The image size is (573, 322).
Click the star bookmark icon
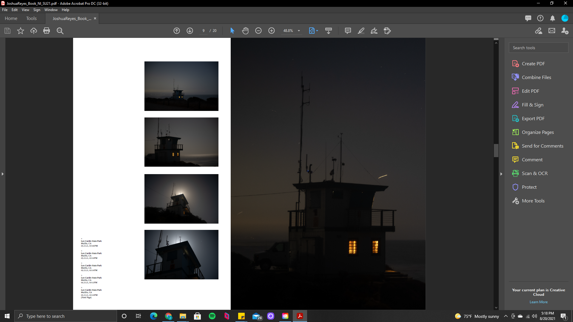(x=21, y=31)
